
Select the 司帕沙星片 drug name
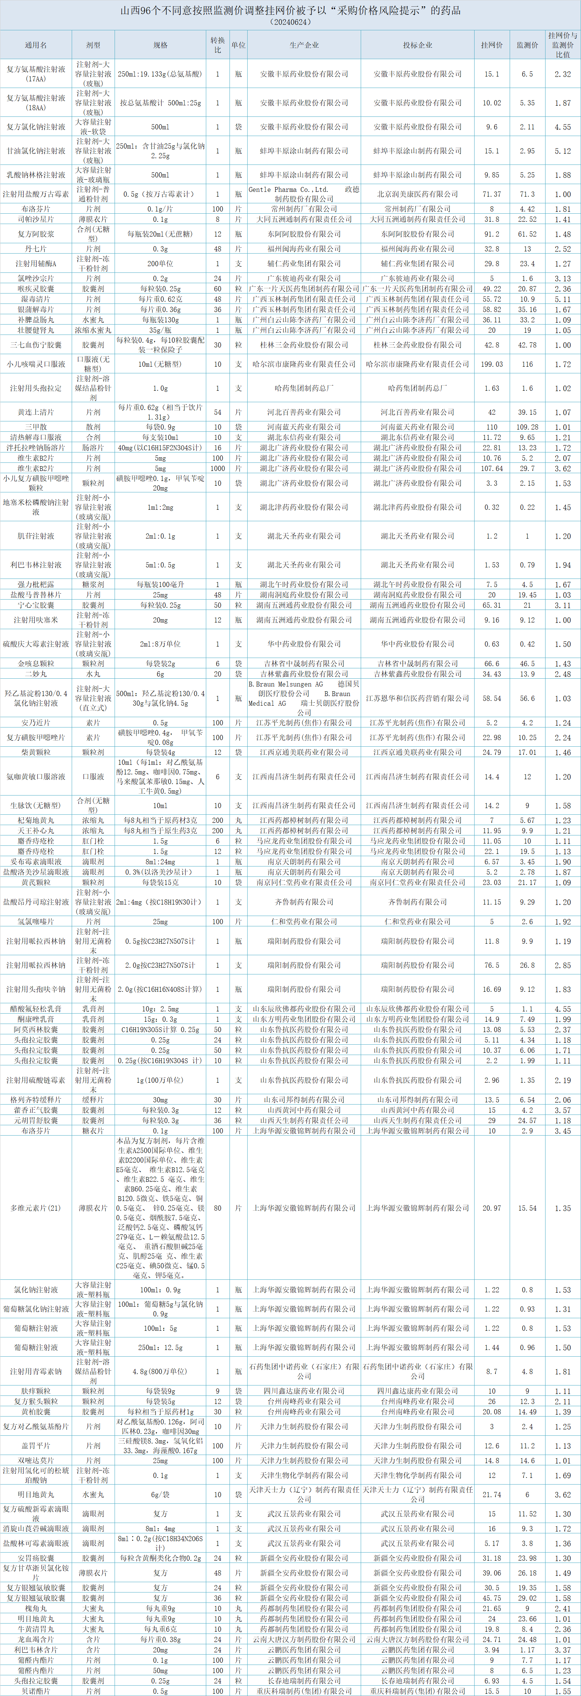pos(36,219)
